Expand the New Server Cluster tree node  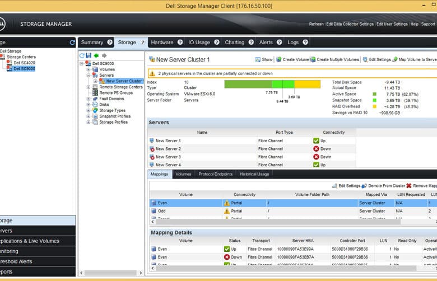pyautogui.click(x=95, y=81)
